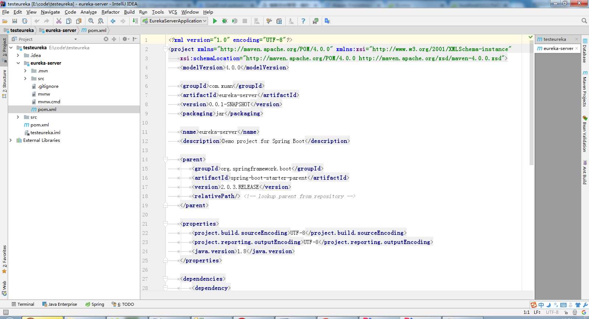Click the Copy icon in toolbar
This screenshot has width=589, height=319.
69,21
